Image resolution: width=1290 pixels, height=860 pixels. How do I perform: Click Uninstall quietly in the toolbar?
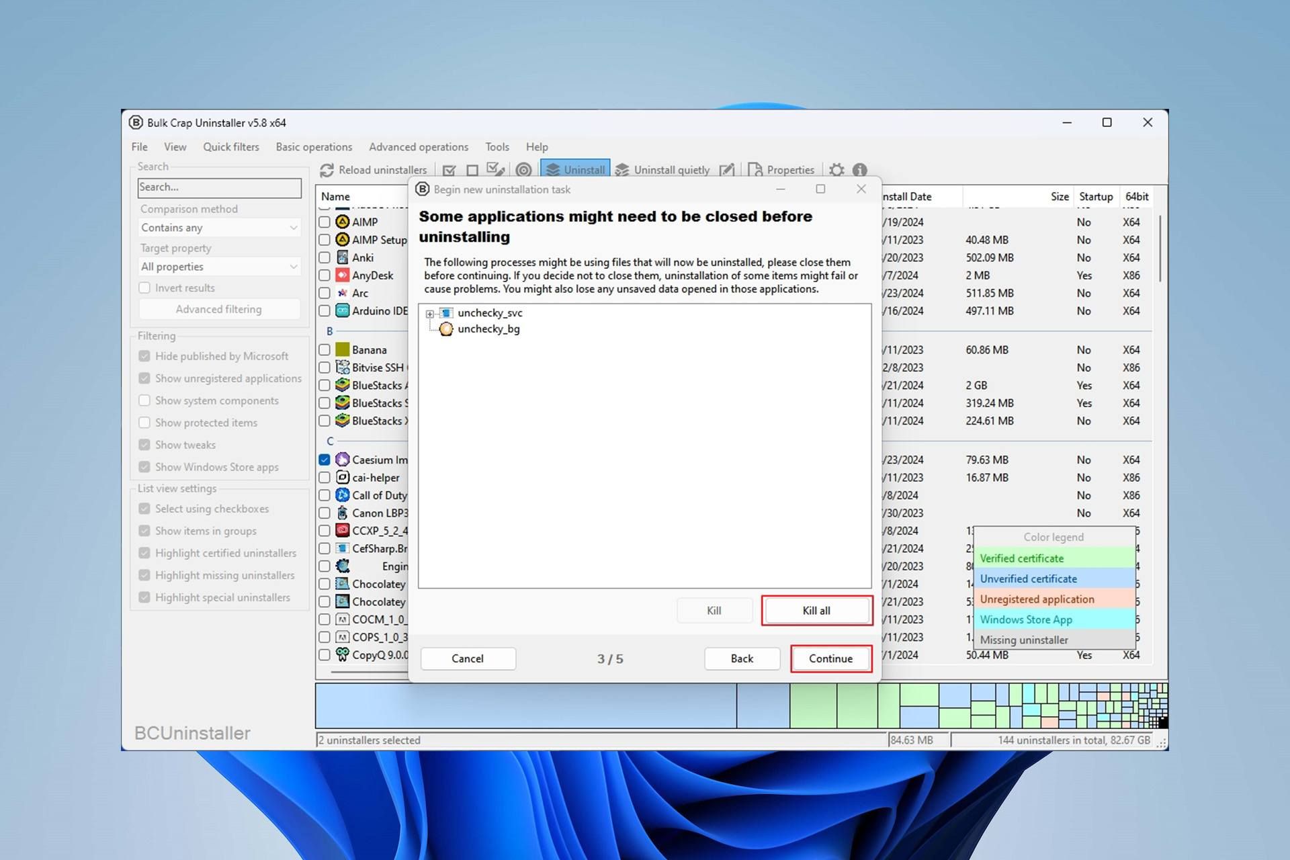[662, 170]
